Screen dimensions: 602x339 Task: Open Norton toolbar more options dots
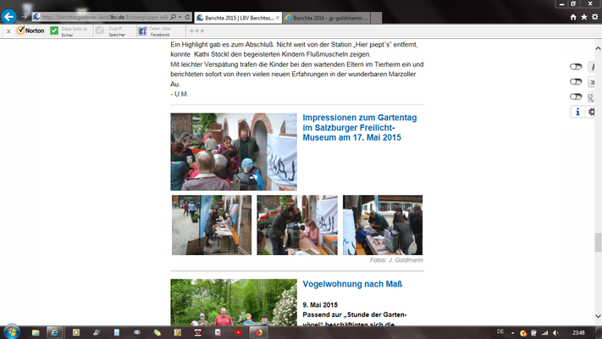coord(196,31)
